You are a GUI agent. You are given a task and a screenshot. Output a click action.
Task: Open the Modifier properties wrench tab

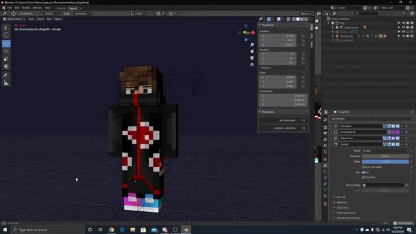pyautogui.click(x=325, y=166)
